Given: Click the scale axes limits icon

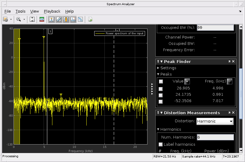Looking at the screenshot, I should point(33,19).
